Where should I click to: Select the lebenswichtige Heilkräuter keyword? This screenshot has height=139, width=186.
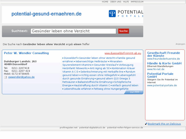92,61
